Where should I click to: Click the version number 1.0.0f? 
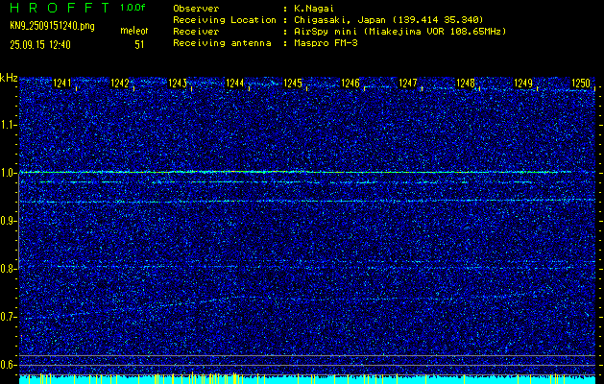(133, 8)
